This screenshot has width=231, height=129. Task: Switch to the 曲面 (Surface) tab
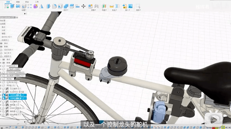(18, 2)
